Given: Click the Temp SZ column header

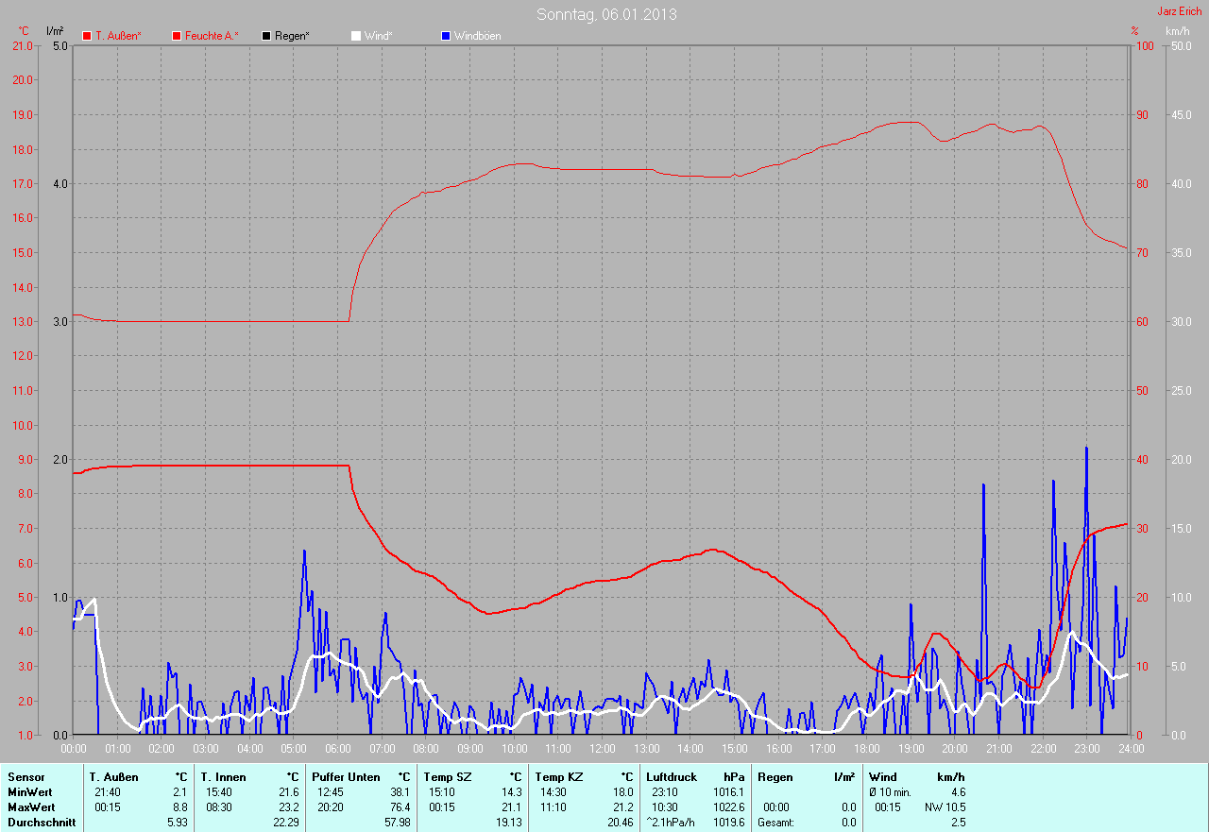Looking at the screenshot, I should coord(445,776).
